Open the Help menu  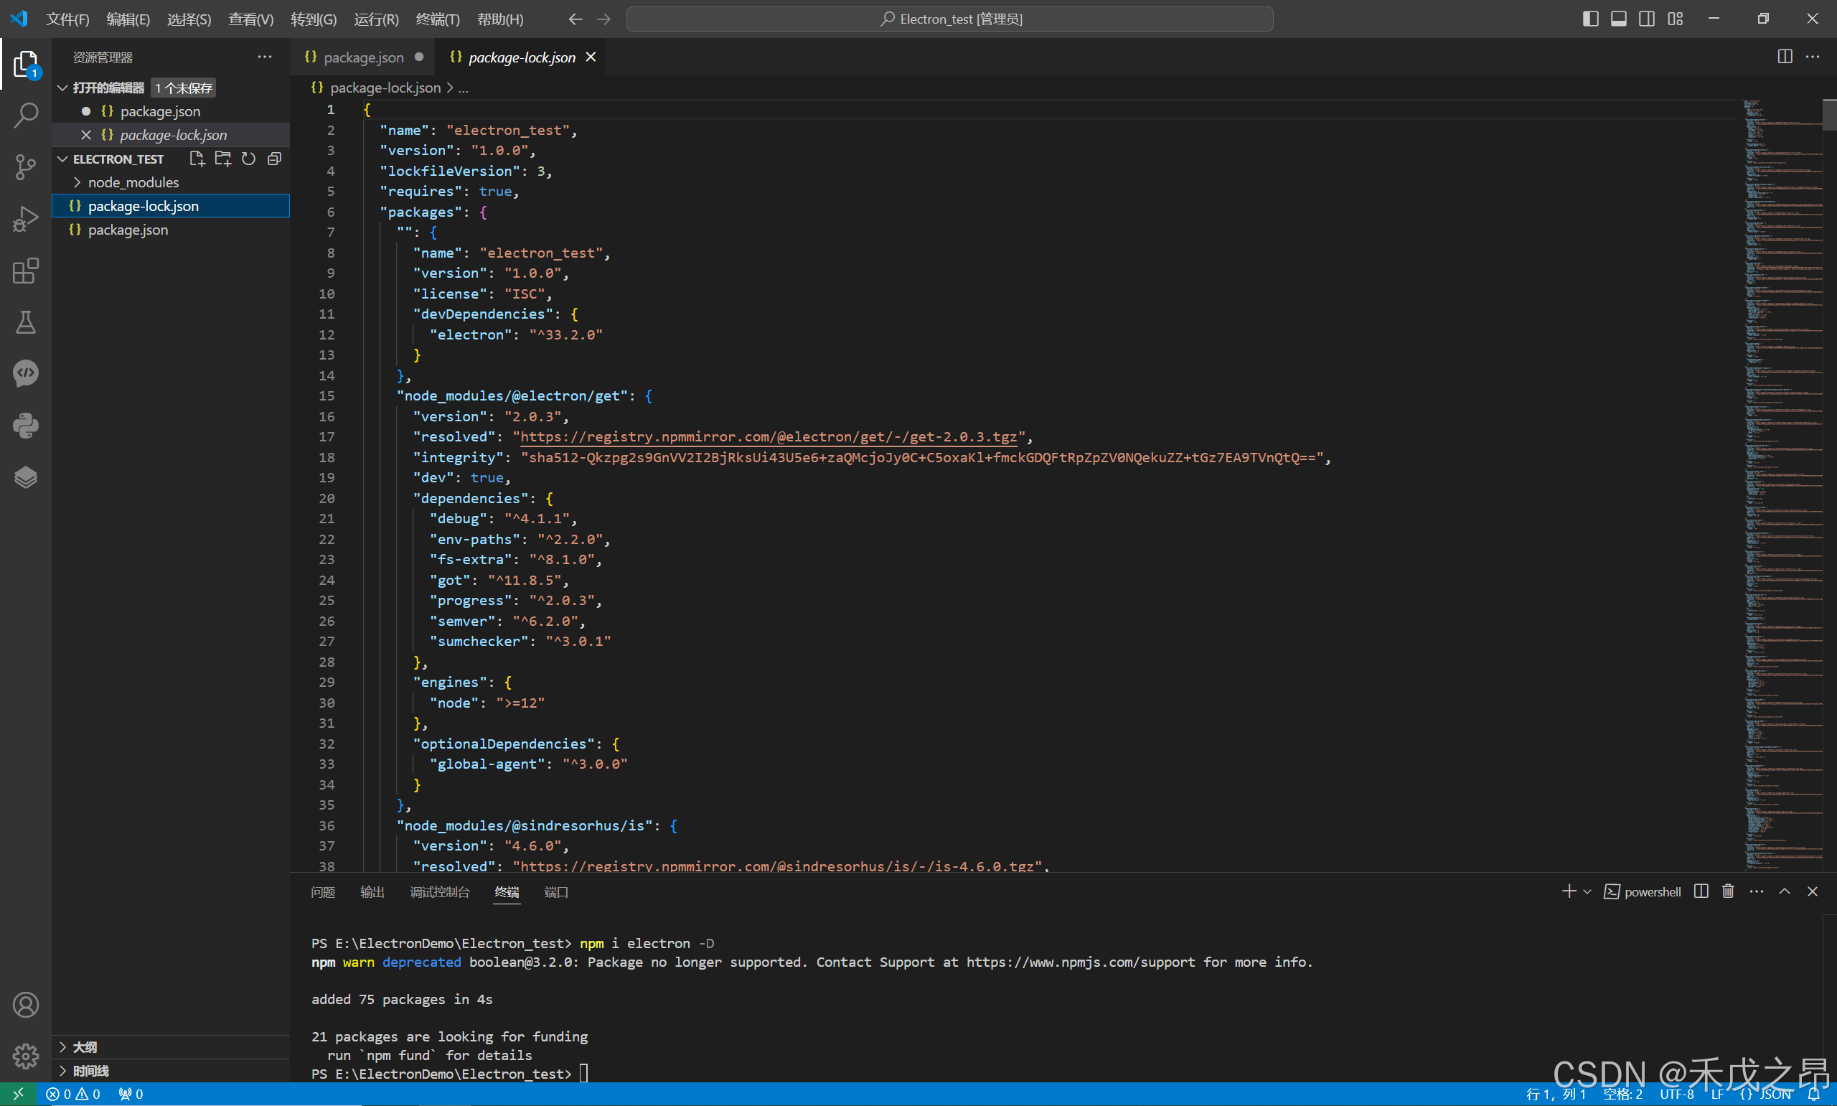(x=500, y=19)
